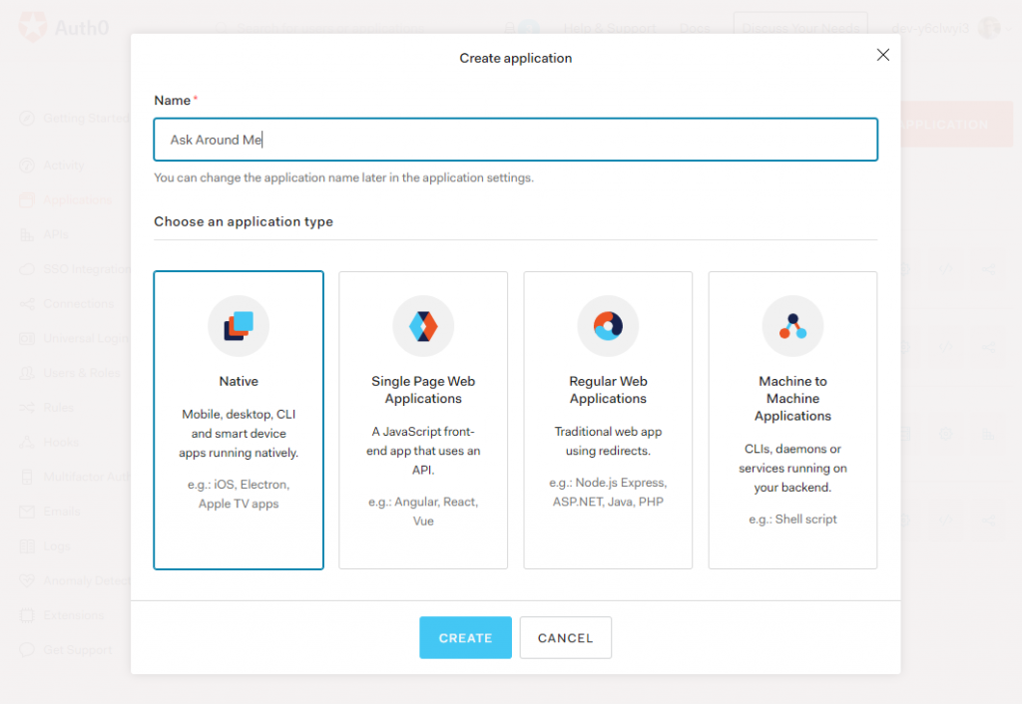Click the CANCEL button
1022x704 pixels.
(x=565, y=637)
